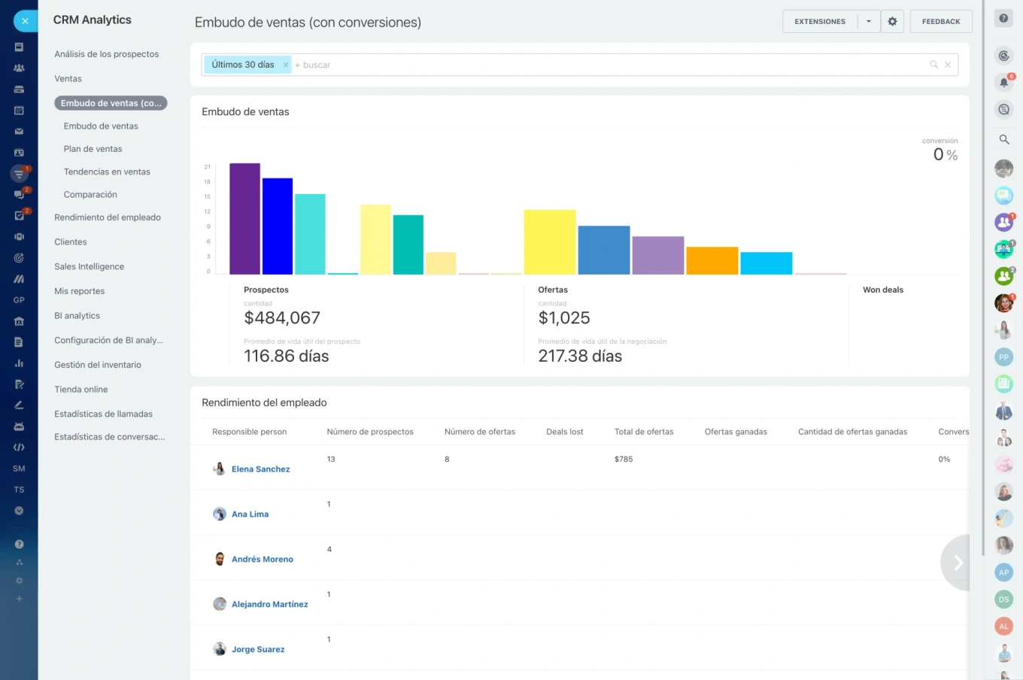Select Plan de ventas menu item
1023x680 pixels.
pyautogui.click(x=93, y=149)
